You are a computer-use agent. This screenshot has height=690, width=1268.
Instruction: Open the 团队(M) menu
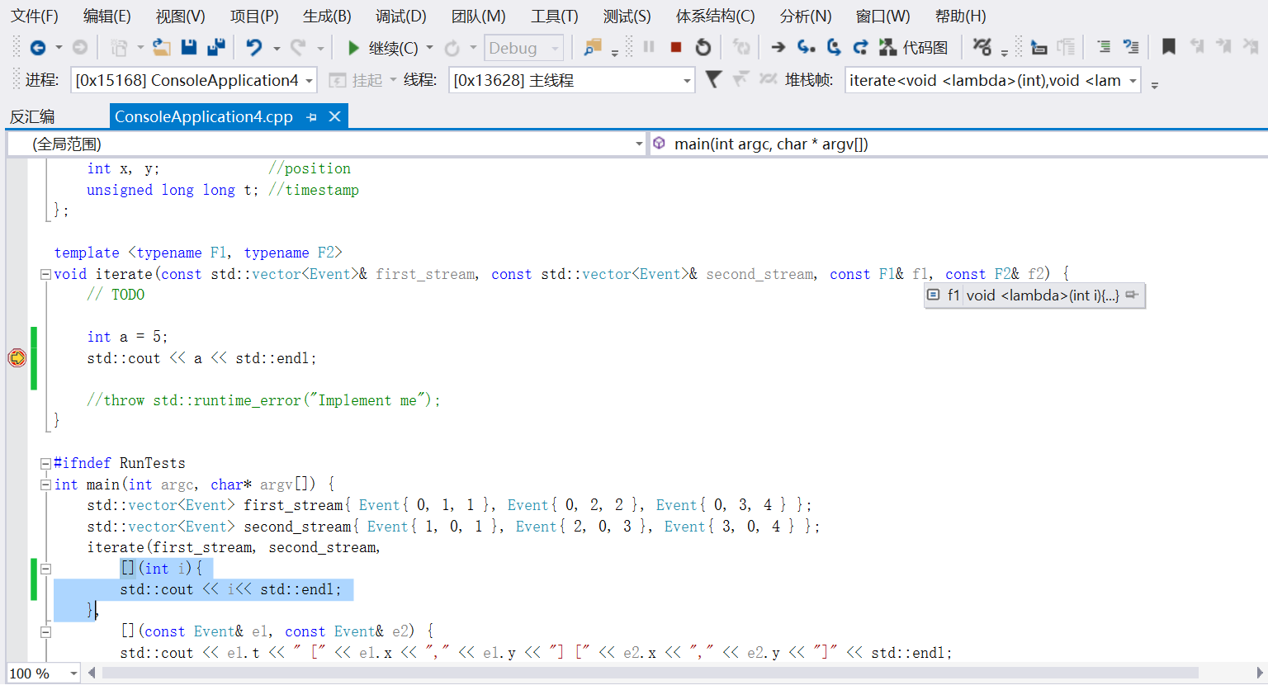(478, 17)
